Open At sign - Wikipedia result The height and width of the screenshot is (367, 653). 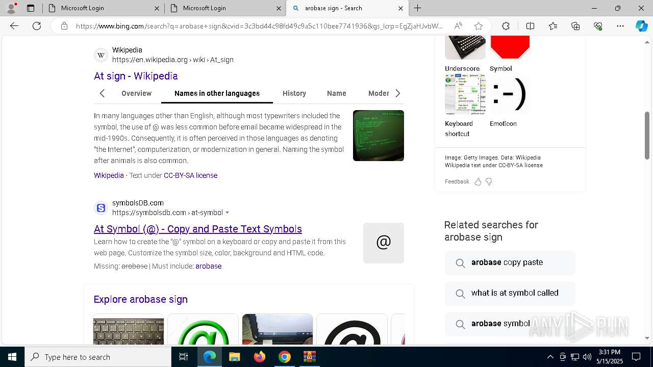[136, 76]
